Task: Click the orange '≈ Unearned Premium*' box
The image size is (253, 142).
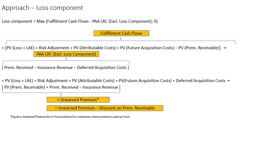Action: point(78,100)
